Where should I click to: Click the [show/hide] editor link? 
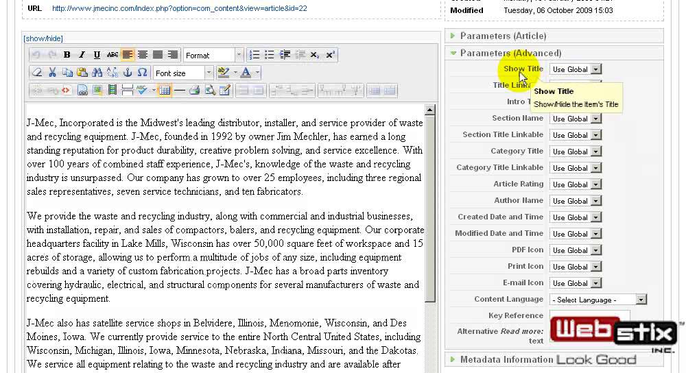(43, 38)
